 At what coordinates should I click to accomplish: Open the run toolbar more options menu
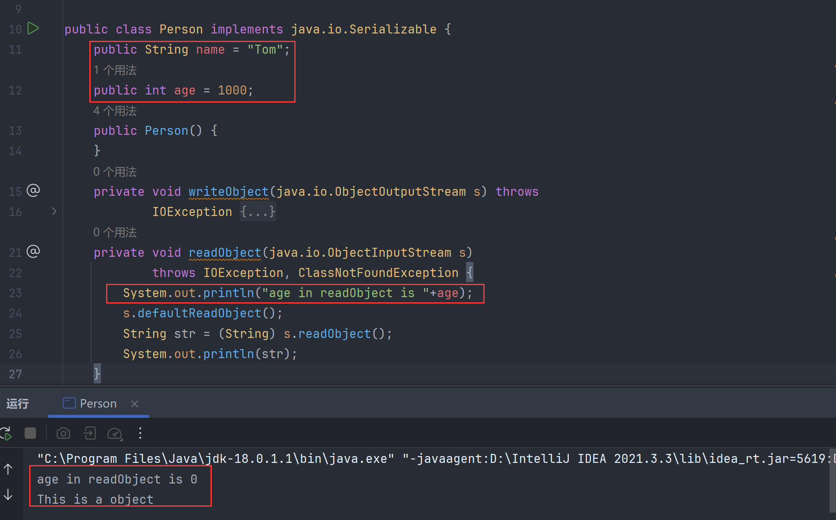(140, 433)
